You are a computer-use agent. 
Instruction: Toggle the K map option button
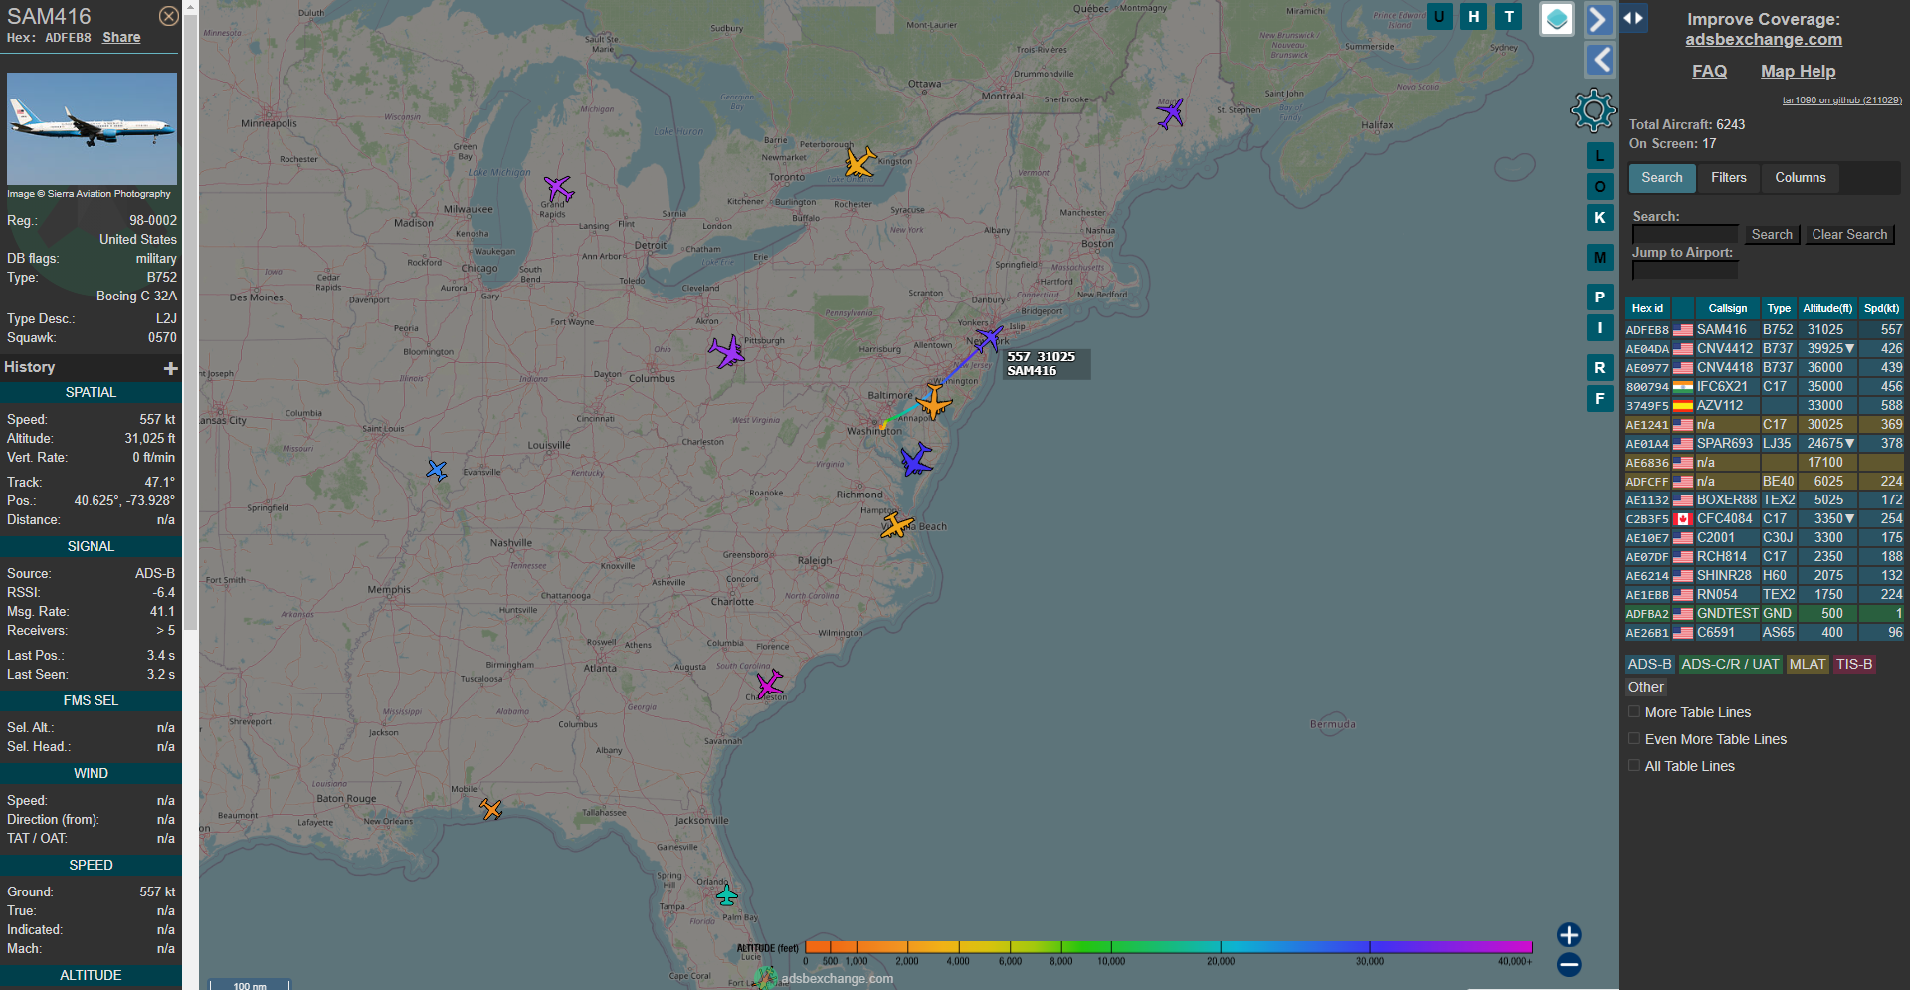coord(1600,218)
